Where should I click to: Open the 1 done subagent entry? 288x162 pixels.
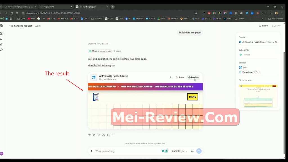pos(245,55)
